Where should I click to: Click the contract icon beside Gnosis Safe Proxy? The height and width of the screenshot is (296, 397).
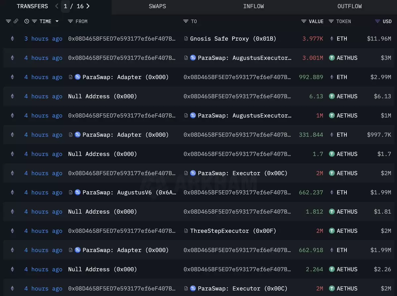click(x=186, y=39)
